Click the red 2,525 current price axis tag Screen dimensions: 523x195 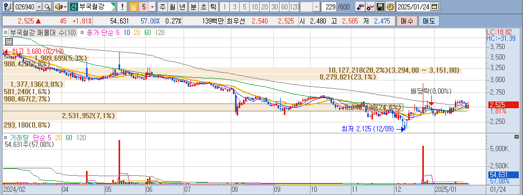coord(504,105)
